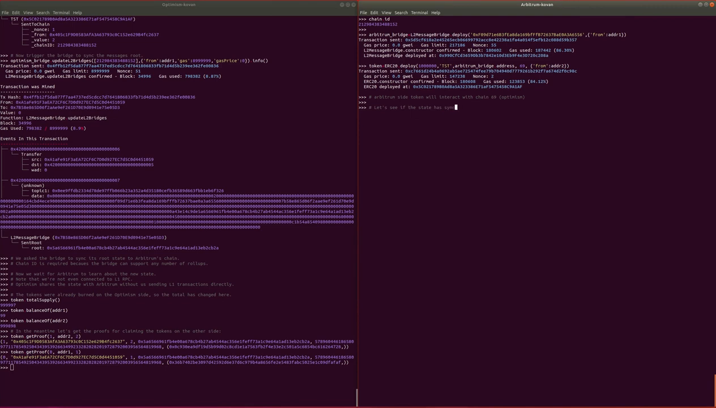Click the "Value: 0" line in Optimism-kovan
Viewport: 716px width, 408px height.
[x=10, y=113]
